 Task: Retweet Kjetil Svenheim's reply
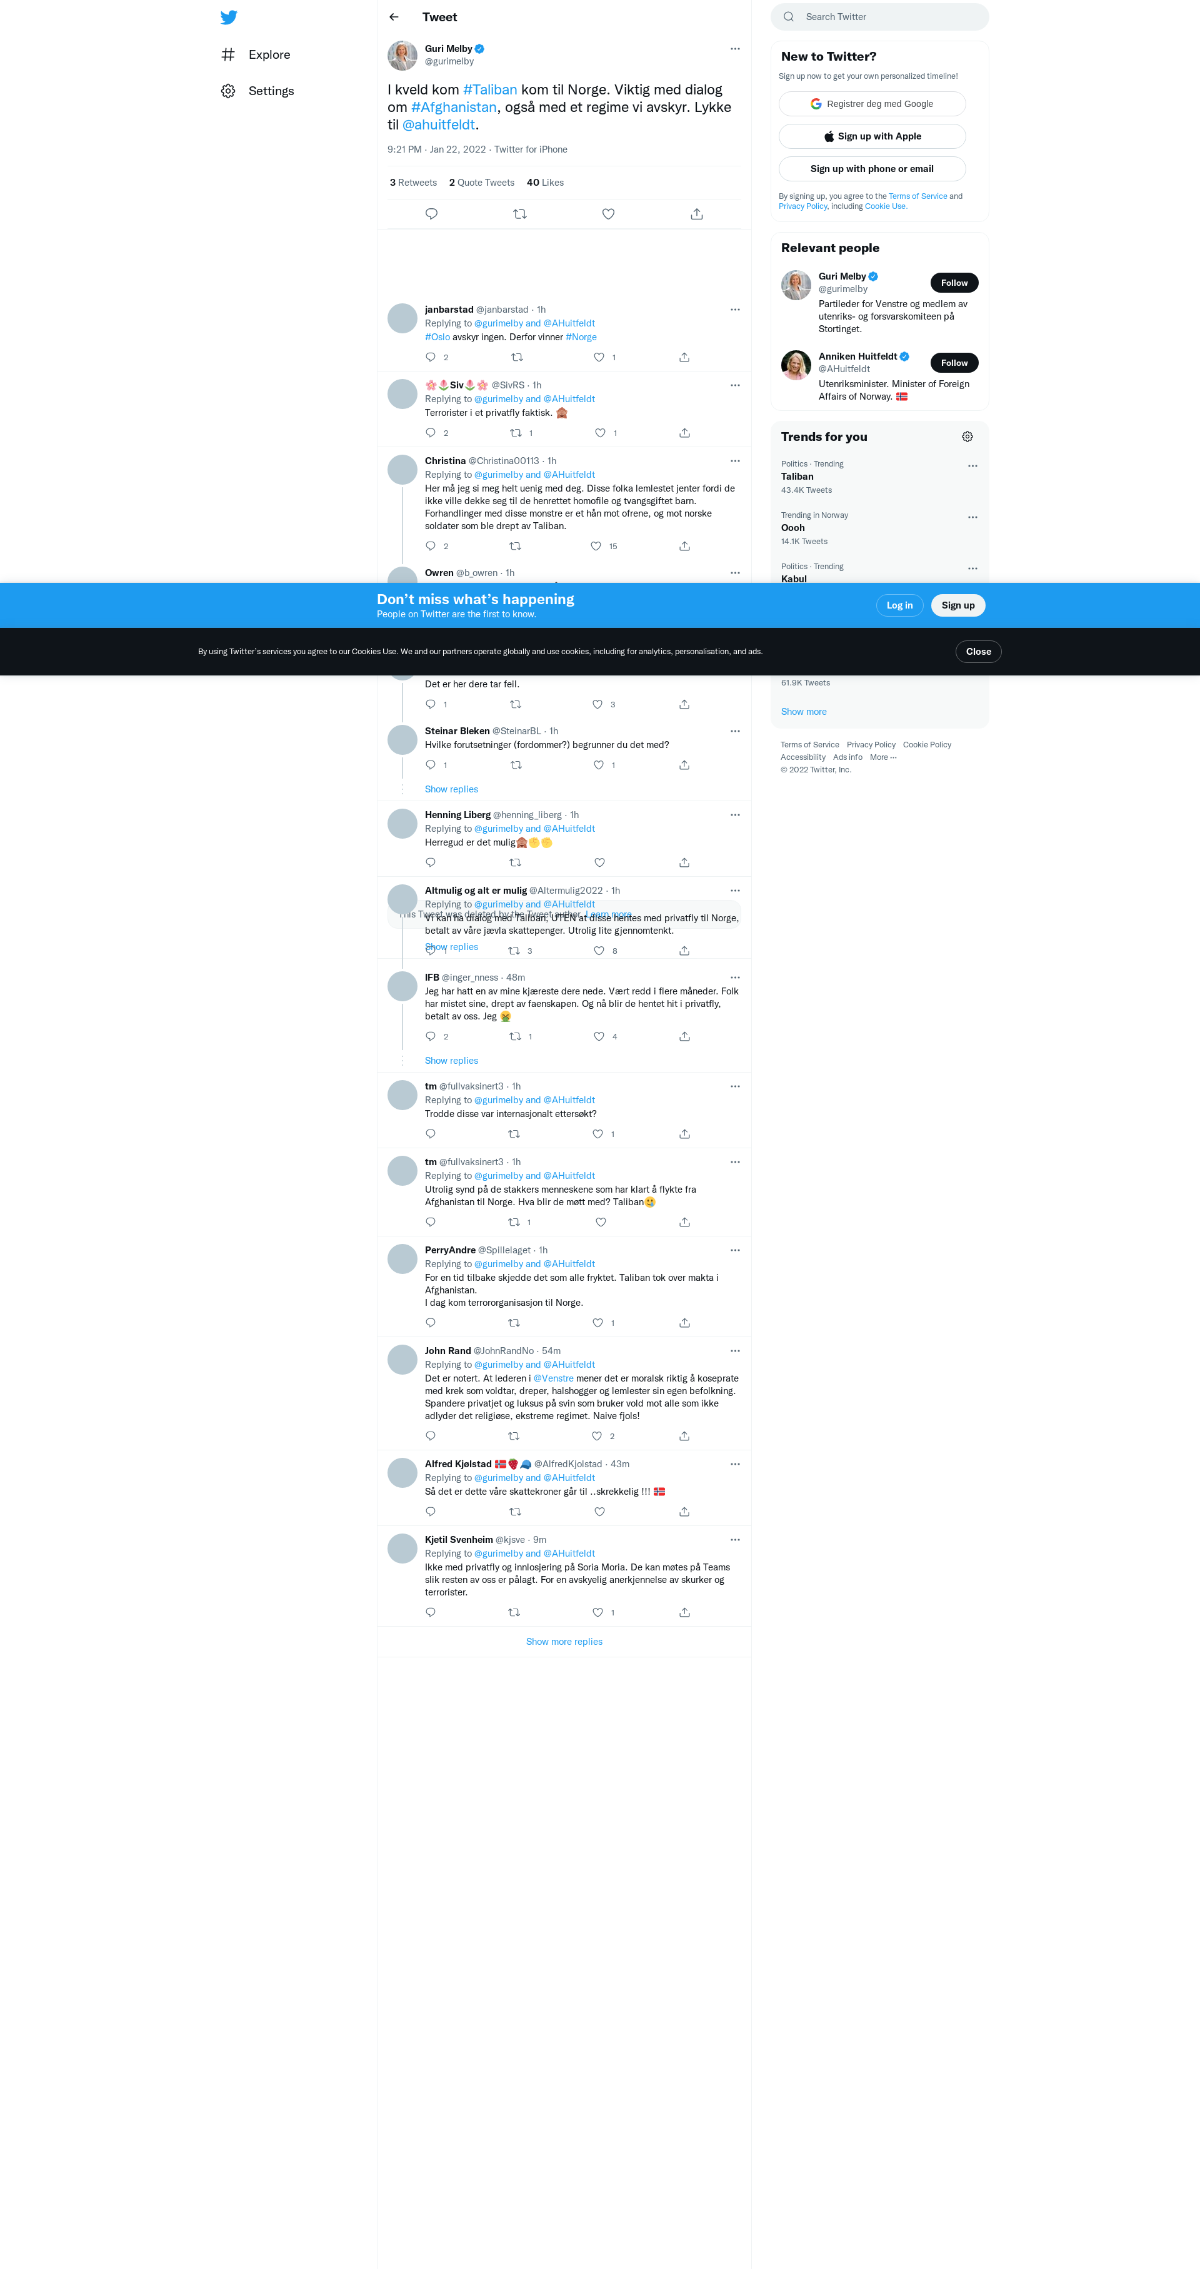click(x=514, y=1612)
